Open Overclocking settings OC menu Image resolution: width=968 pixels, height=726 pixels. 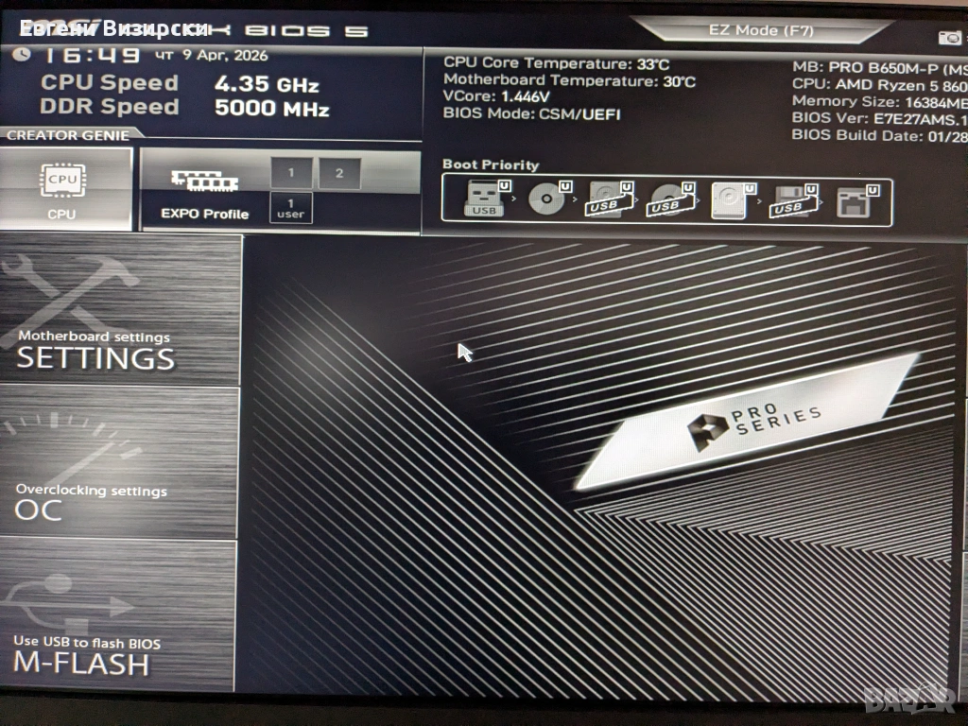tap(118, 461)
